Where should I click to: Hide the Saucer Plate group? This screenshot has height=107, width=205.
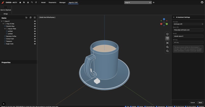(35, 29)
